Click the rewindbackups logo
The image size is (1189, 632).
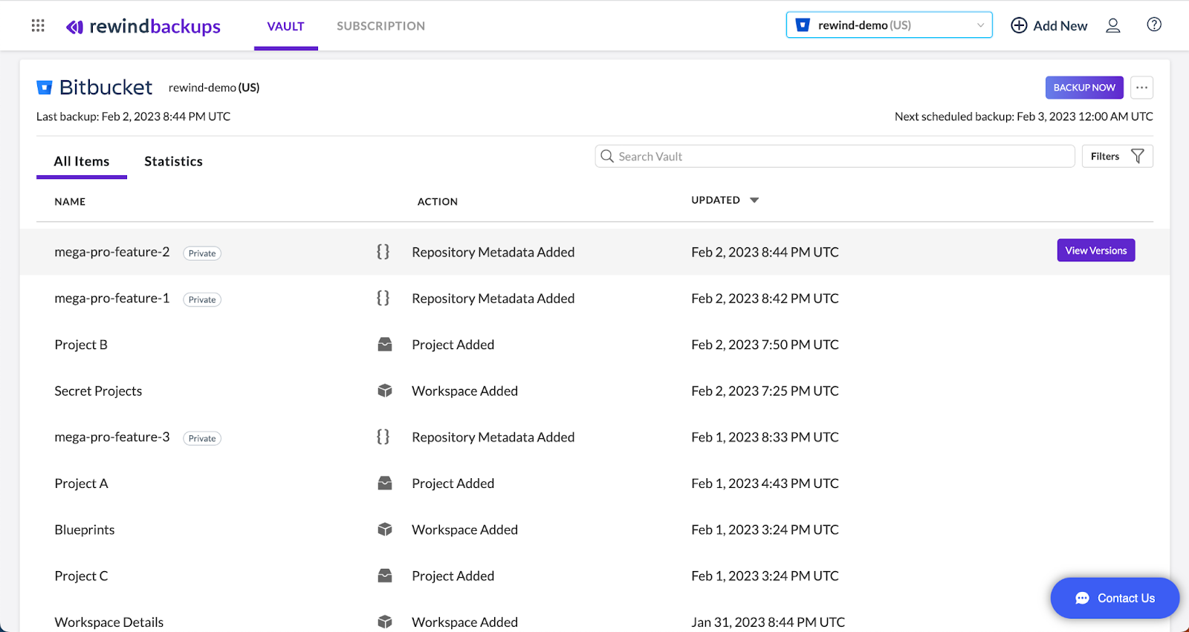click(143, 27)
